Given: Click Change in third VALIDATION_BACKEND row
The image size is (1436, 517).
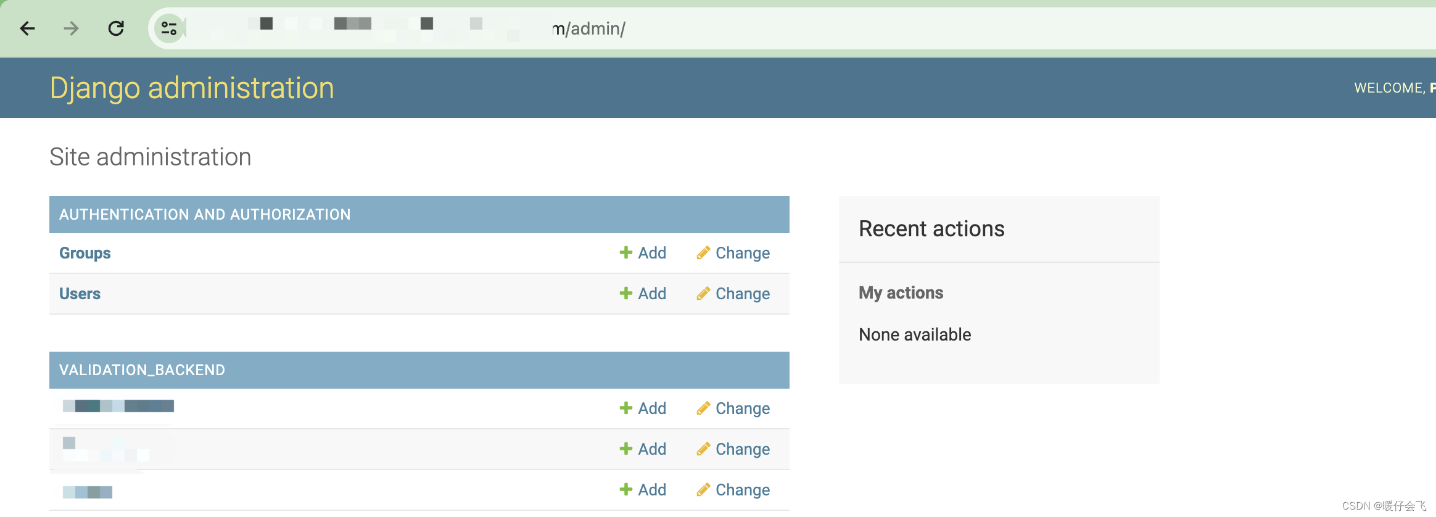Looking at the screenshot, I should click(x=743, y=490).
